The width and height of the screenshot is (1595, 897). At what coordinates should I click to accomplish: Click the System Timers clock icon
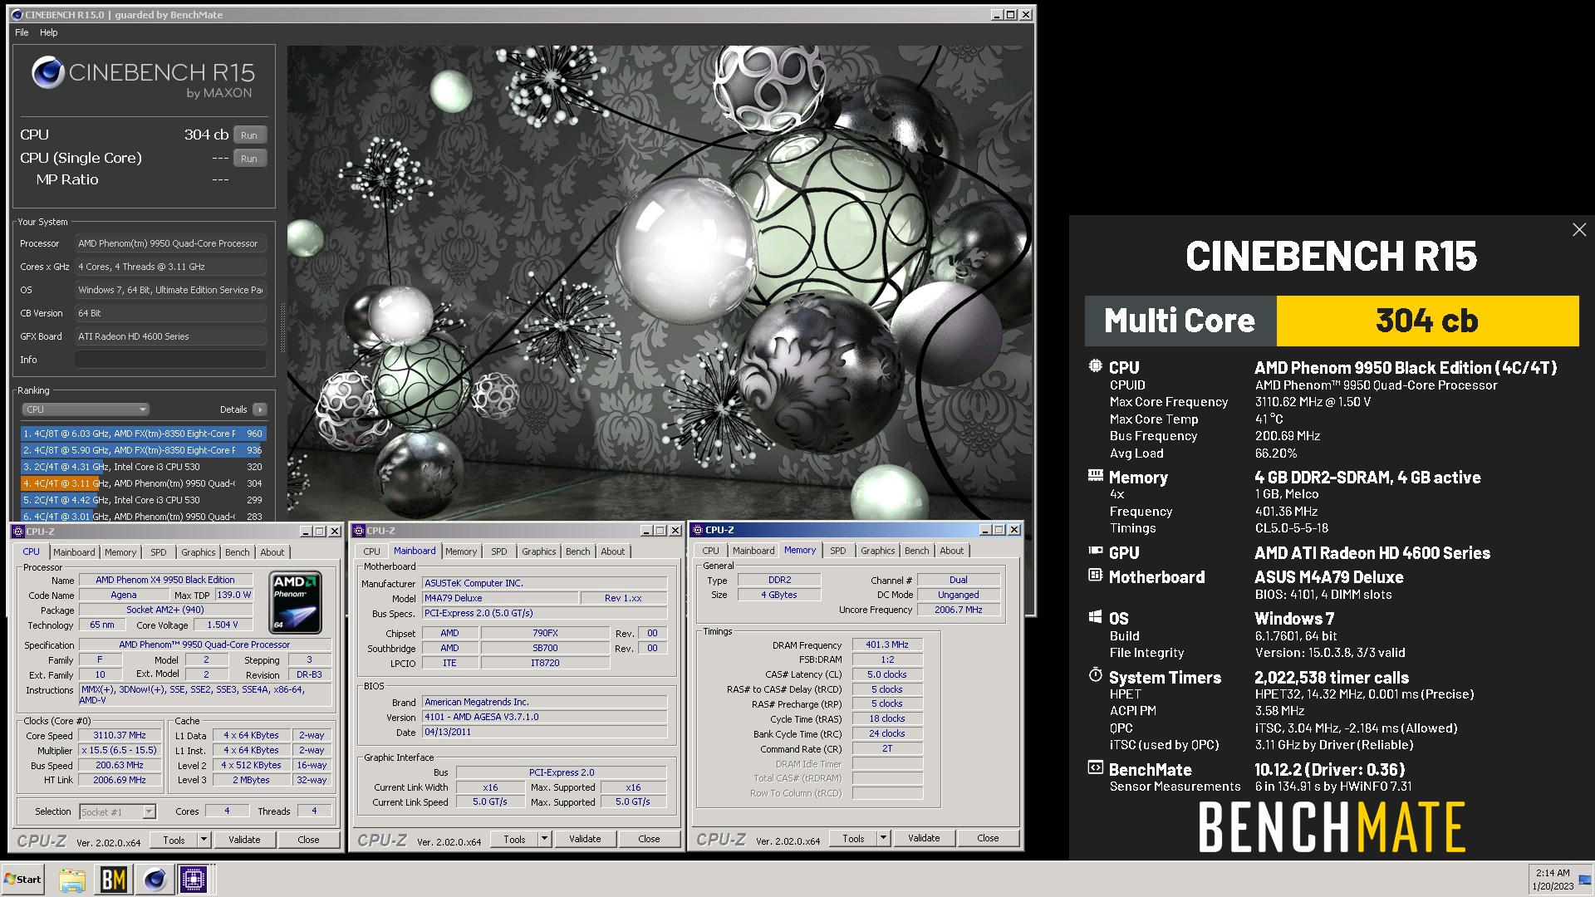click(x=1095, y=675)
